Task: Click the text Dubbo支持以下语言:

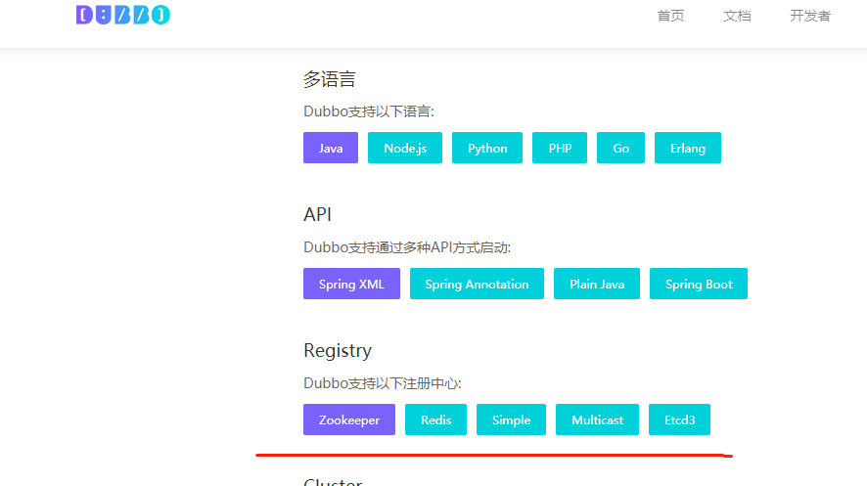Action: (369, 111)
